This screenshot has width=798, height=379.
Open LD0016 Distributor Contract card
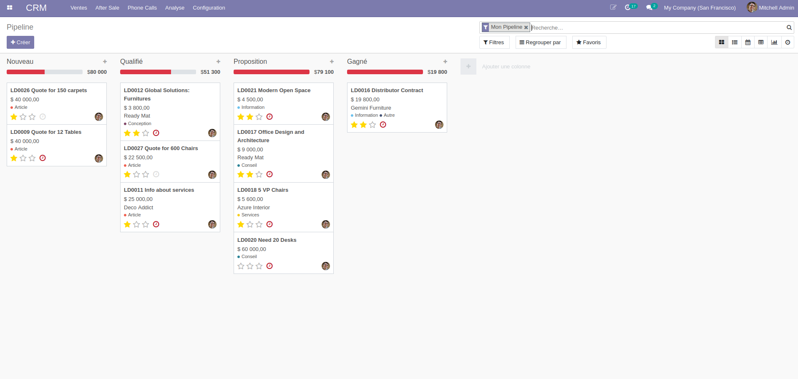point(397,108)
